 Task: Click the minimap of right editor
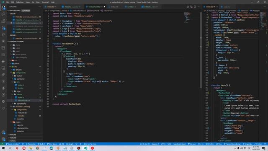tap(263, 21)
